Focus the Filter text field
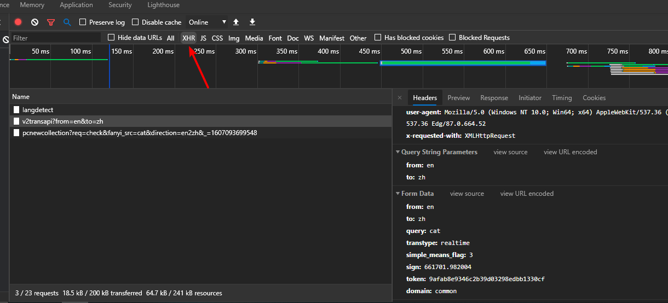This screenshot has height=303, width=668. [56, 38]
